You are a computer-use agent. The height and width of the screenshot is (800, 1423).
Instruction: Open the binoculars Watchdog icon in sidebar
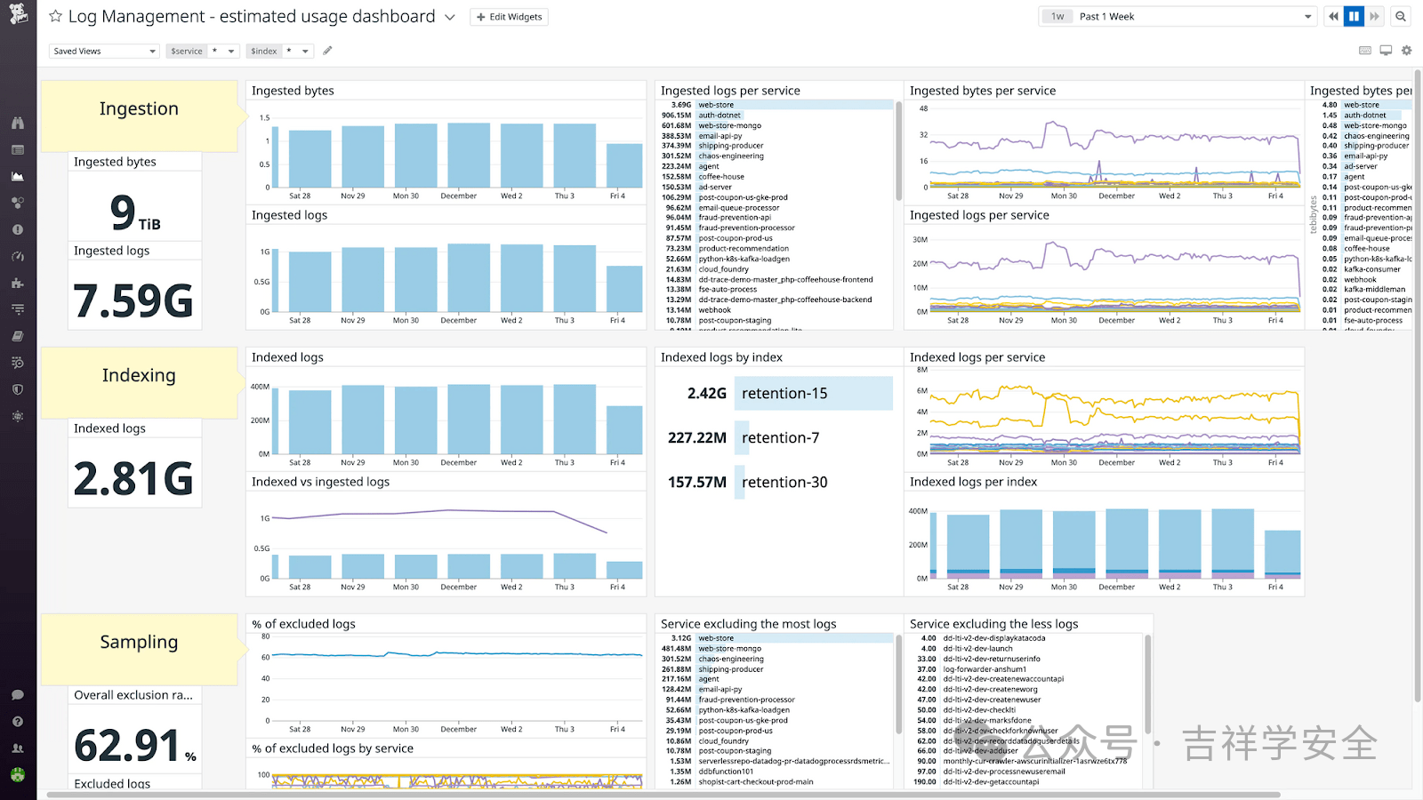coord(18,123)
